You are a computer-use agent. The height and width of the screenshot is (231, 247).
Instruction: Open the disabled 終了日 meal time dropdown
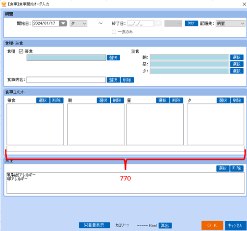pos(173,24)
